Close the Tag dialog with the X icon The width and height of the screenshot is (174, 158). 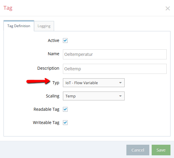tap(168, 8)
